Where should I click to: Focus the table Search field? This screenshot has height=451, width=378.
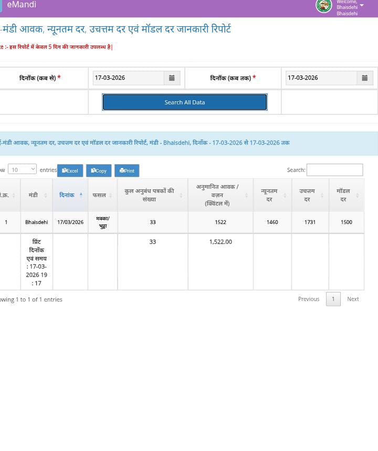[334, 170]
